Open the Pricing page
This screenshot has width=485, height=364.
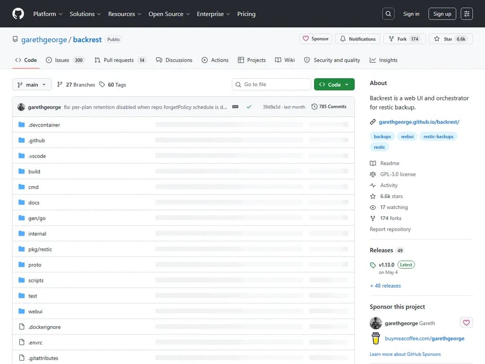click(246, 14)
